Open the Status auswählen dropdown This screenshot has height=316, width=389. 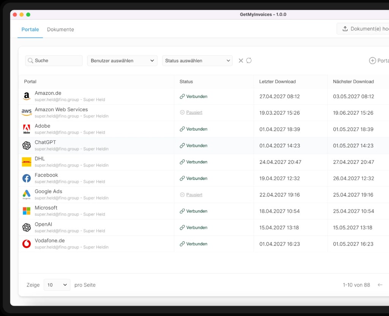point(197,61)
